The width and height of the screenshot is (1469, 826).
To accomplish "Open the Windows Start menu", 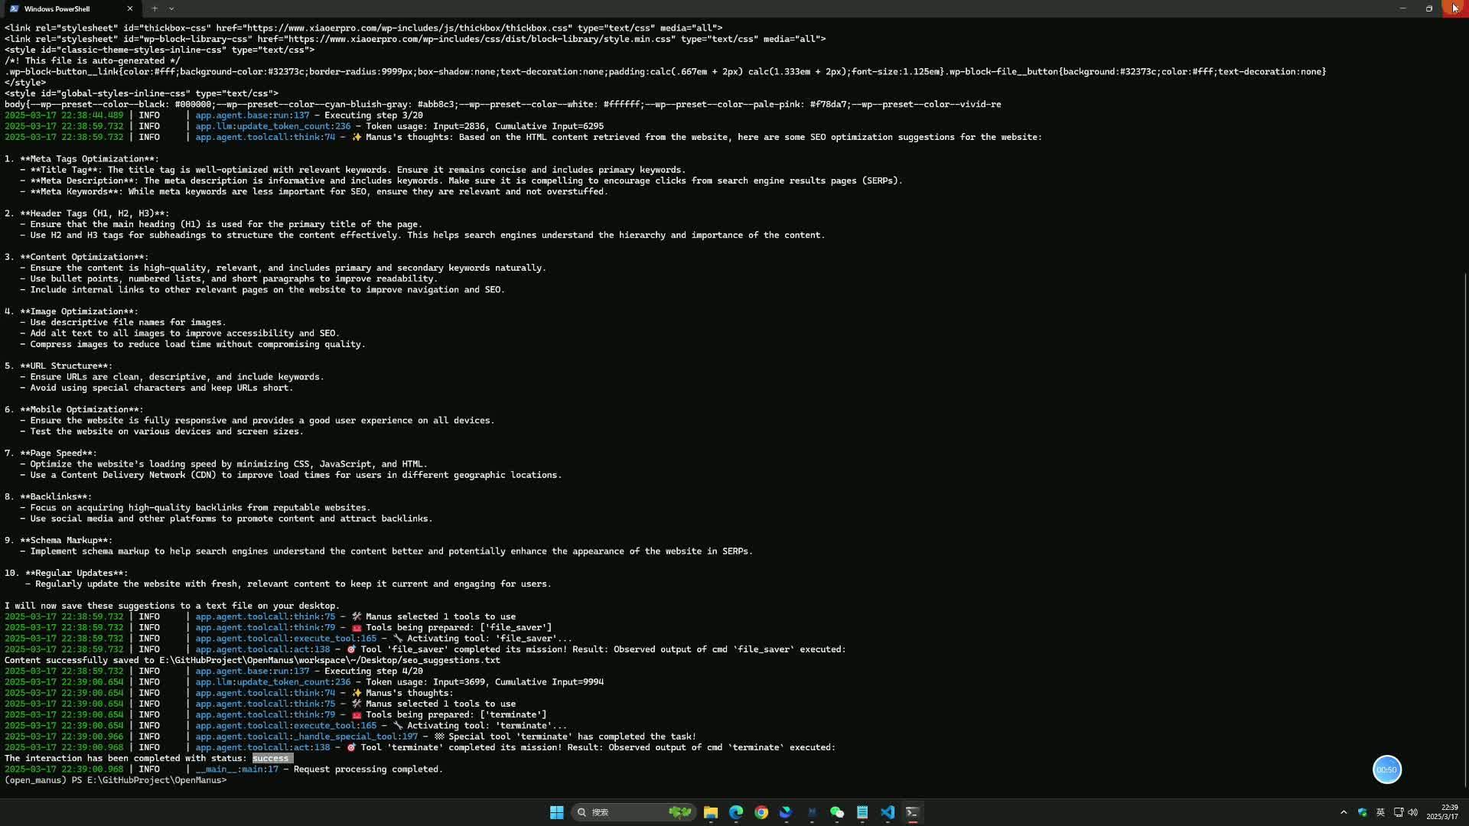I will click(556, 812).
